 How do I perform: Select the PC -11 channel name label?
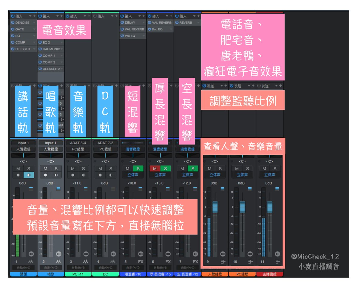pyautogui.click(x=78, y=274)
